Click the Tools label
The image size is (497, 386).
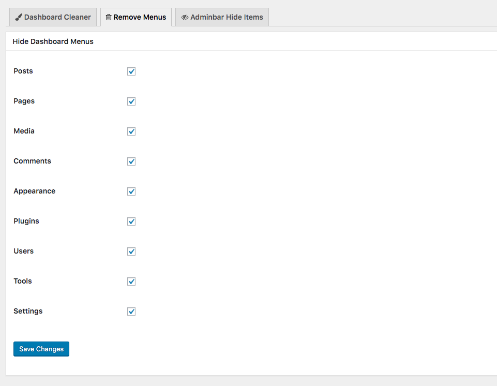pyautogui.click(x=23, y=281)
